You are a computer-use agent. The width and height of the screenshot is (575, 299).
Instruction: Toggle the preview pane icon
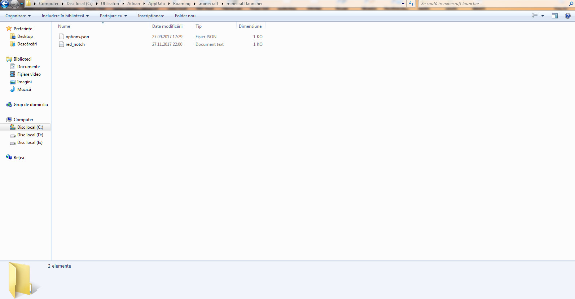[555, 16]
